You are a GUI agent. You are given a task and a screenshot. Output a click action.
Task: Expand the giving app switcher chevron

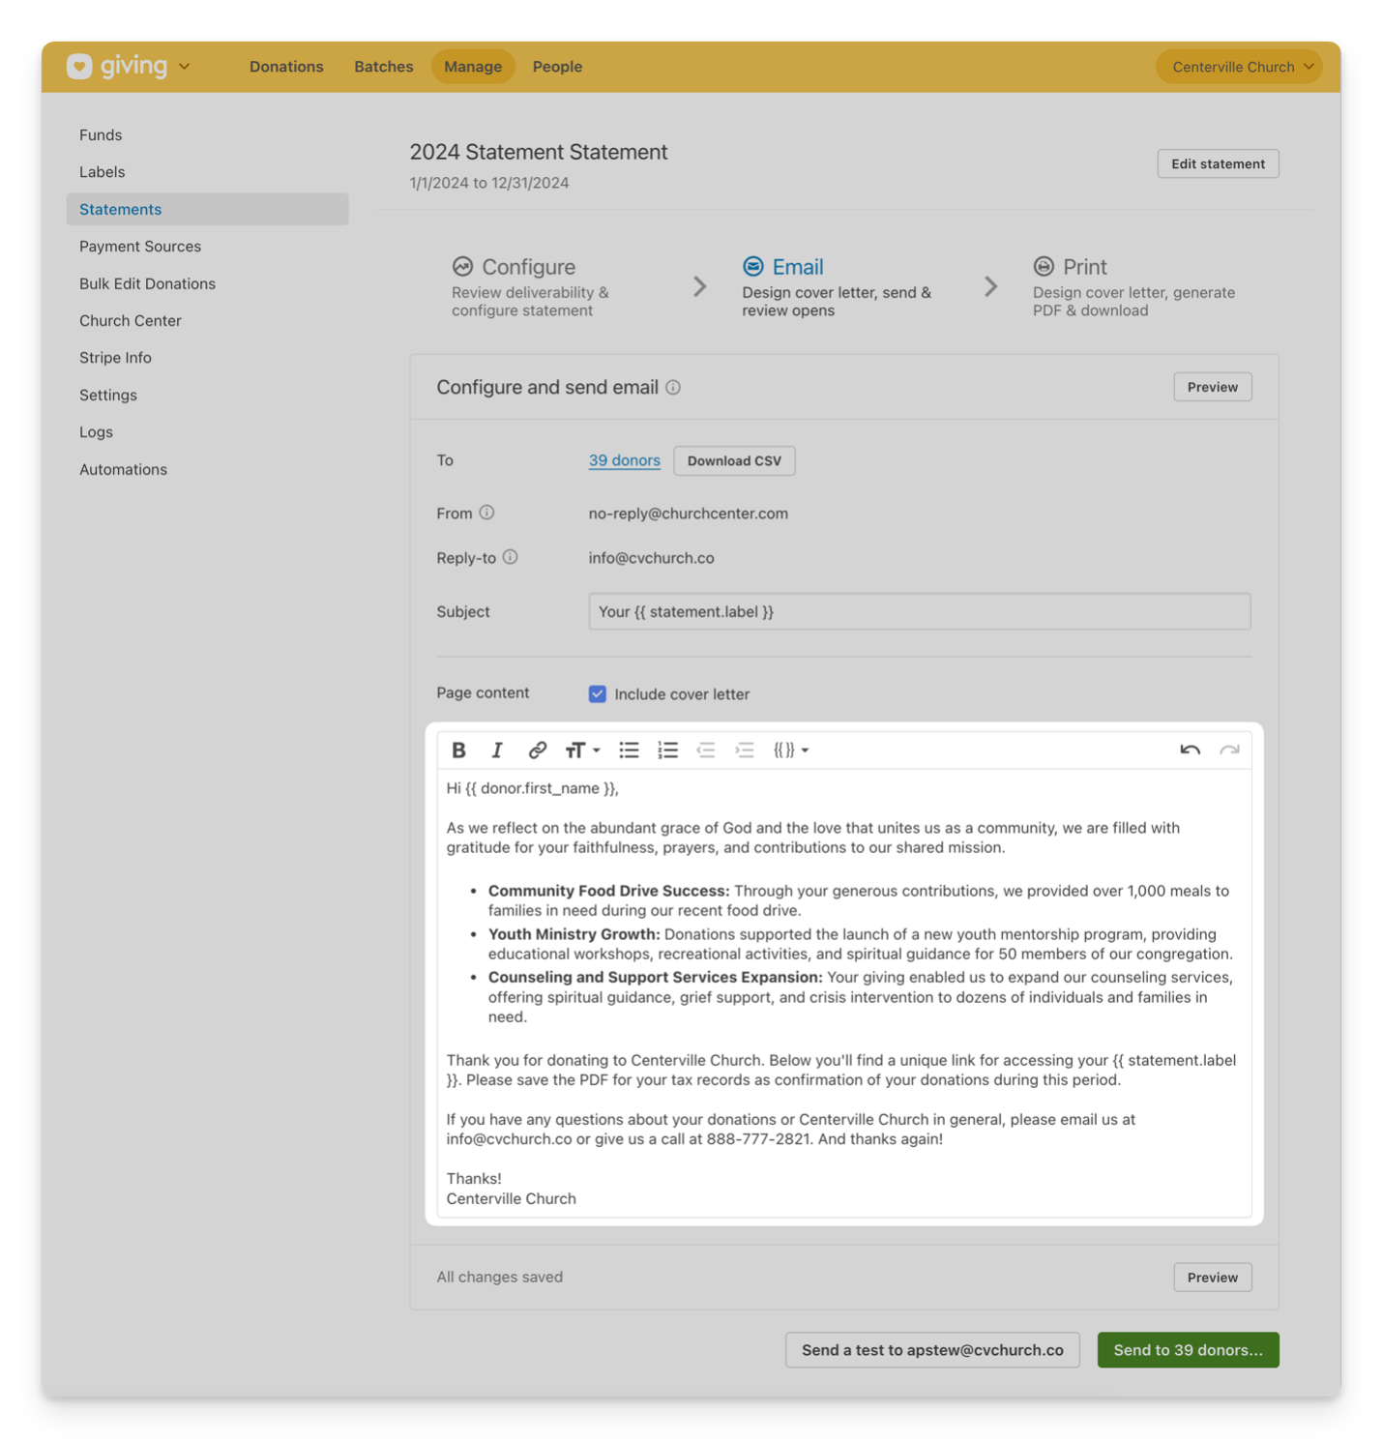tap(184, 66)
